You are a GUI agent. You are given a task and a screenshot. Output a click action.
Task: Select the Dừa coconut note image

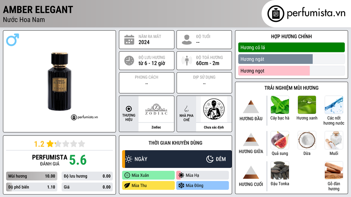pos(307,140)
